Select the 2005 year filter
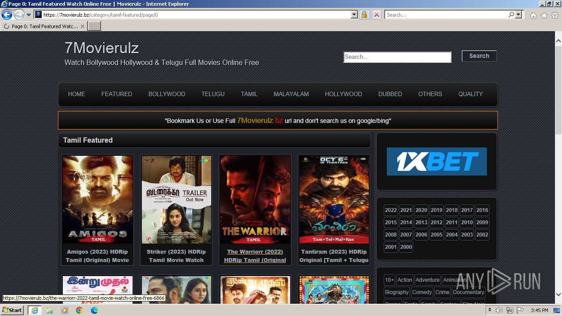562x316 pixels. tap(436, 235)
